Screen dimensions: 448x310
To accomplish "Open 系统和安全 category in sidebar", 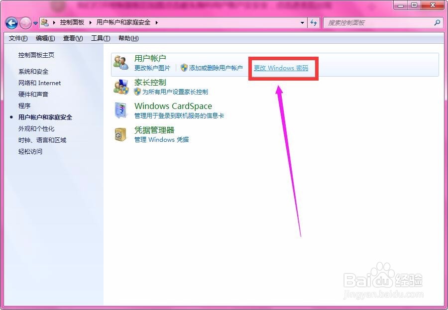I will pyautogui.click(x=33, y=72).
